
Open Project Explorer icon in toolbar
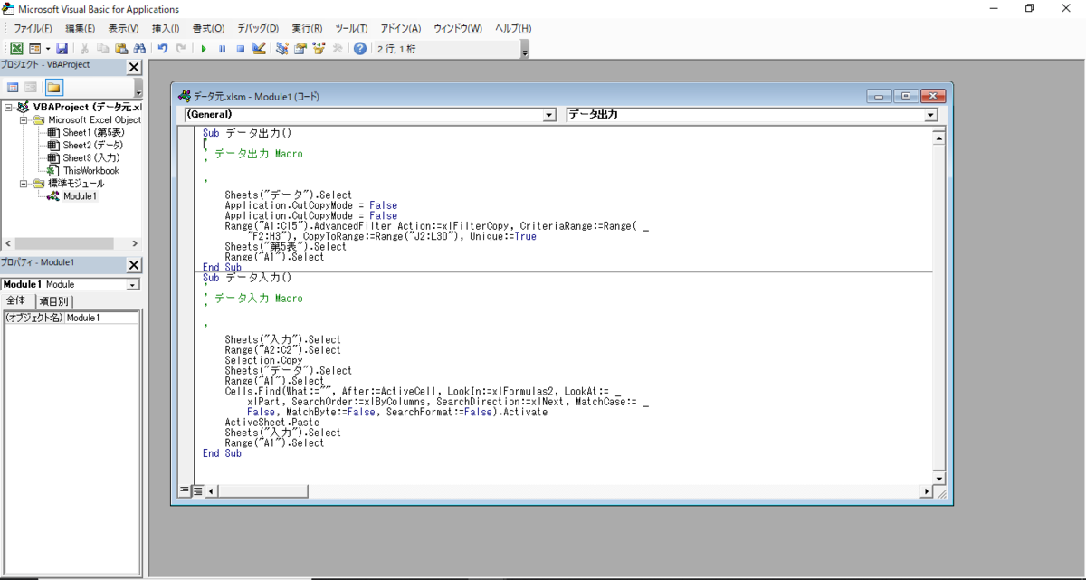tap(282, 49)
